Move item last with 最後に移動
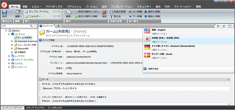Viewport: 235px width, 110px height. [152, 16]
